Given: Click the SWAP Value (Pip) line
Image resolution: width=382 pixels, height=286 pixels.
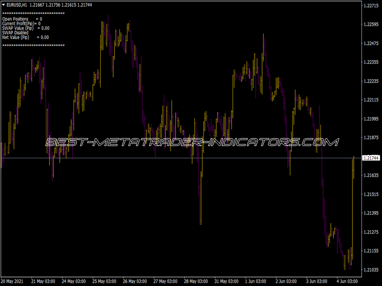Looking at the screenshot, I should 26,28.
